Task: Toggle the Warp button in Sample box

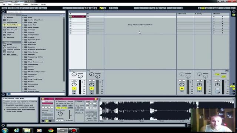Action: point(80,101)
